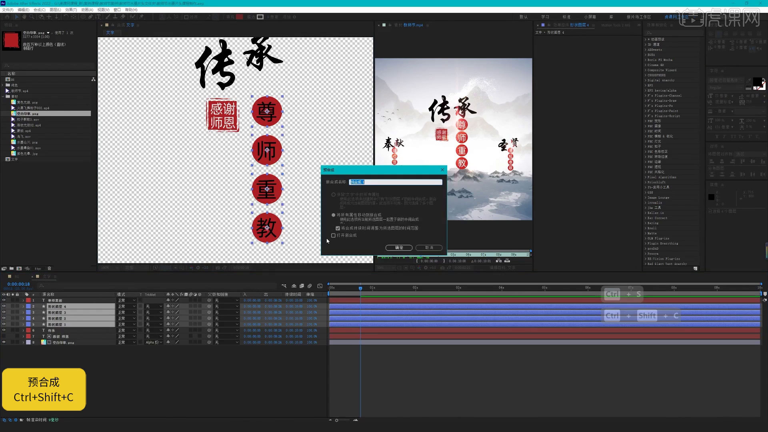Click 取消 in the 预合成 dialog
The width and height of the screenshot is (768, 432).
coord(429,248)
